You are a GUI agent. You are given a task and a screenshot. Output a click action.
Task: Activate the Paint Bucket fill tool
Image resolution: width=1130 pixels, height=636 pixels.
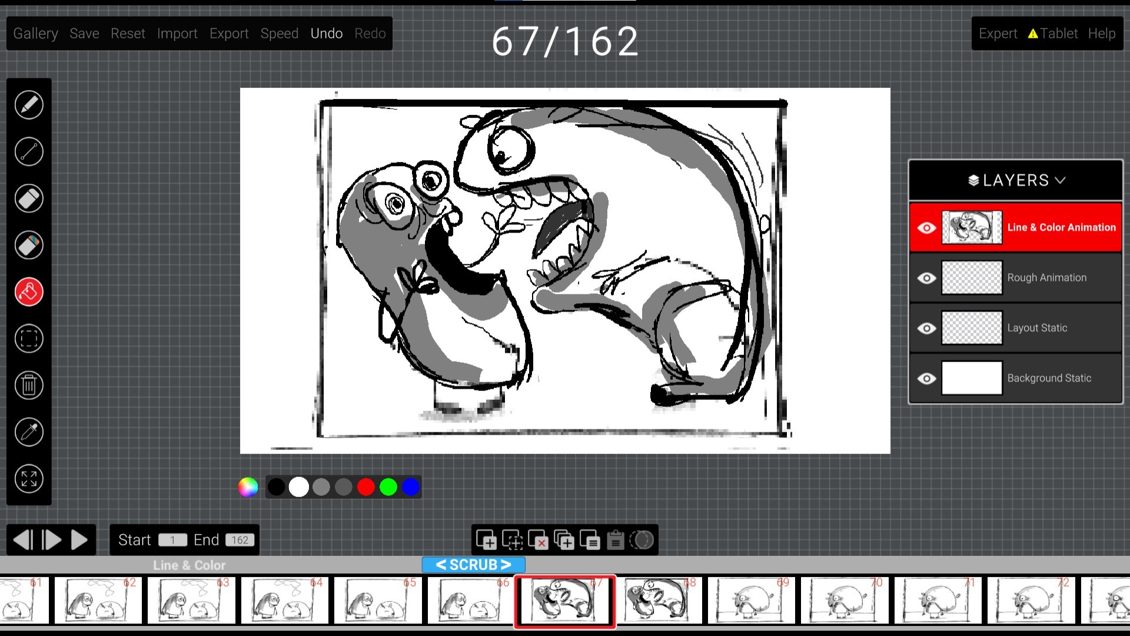28,291
